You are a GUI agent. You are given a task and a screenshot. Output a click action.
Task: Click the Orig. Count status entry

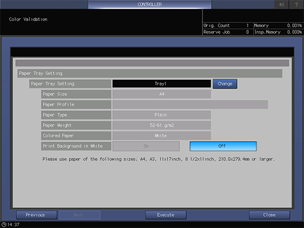pyautogui.click(x=228, y=25)
